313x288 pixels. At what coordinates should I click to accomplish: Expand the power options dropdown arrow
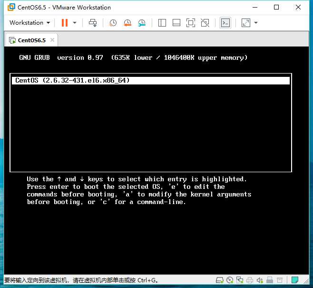[75, 23]
